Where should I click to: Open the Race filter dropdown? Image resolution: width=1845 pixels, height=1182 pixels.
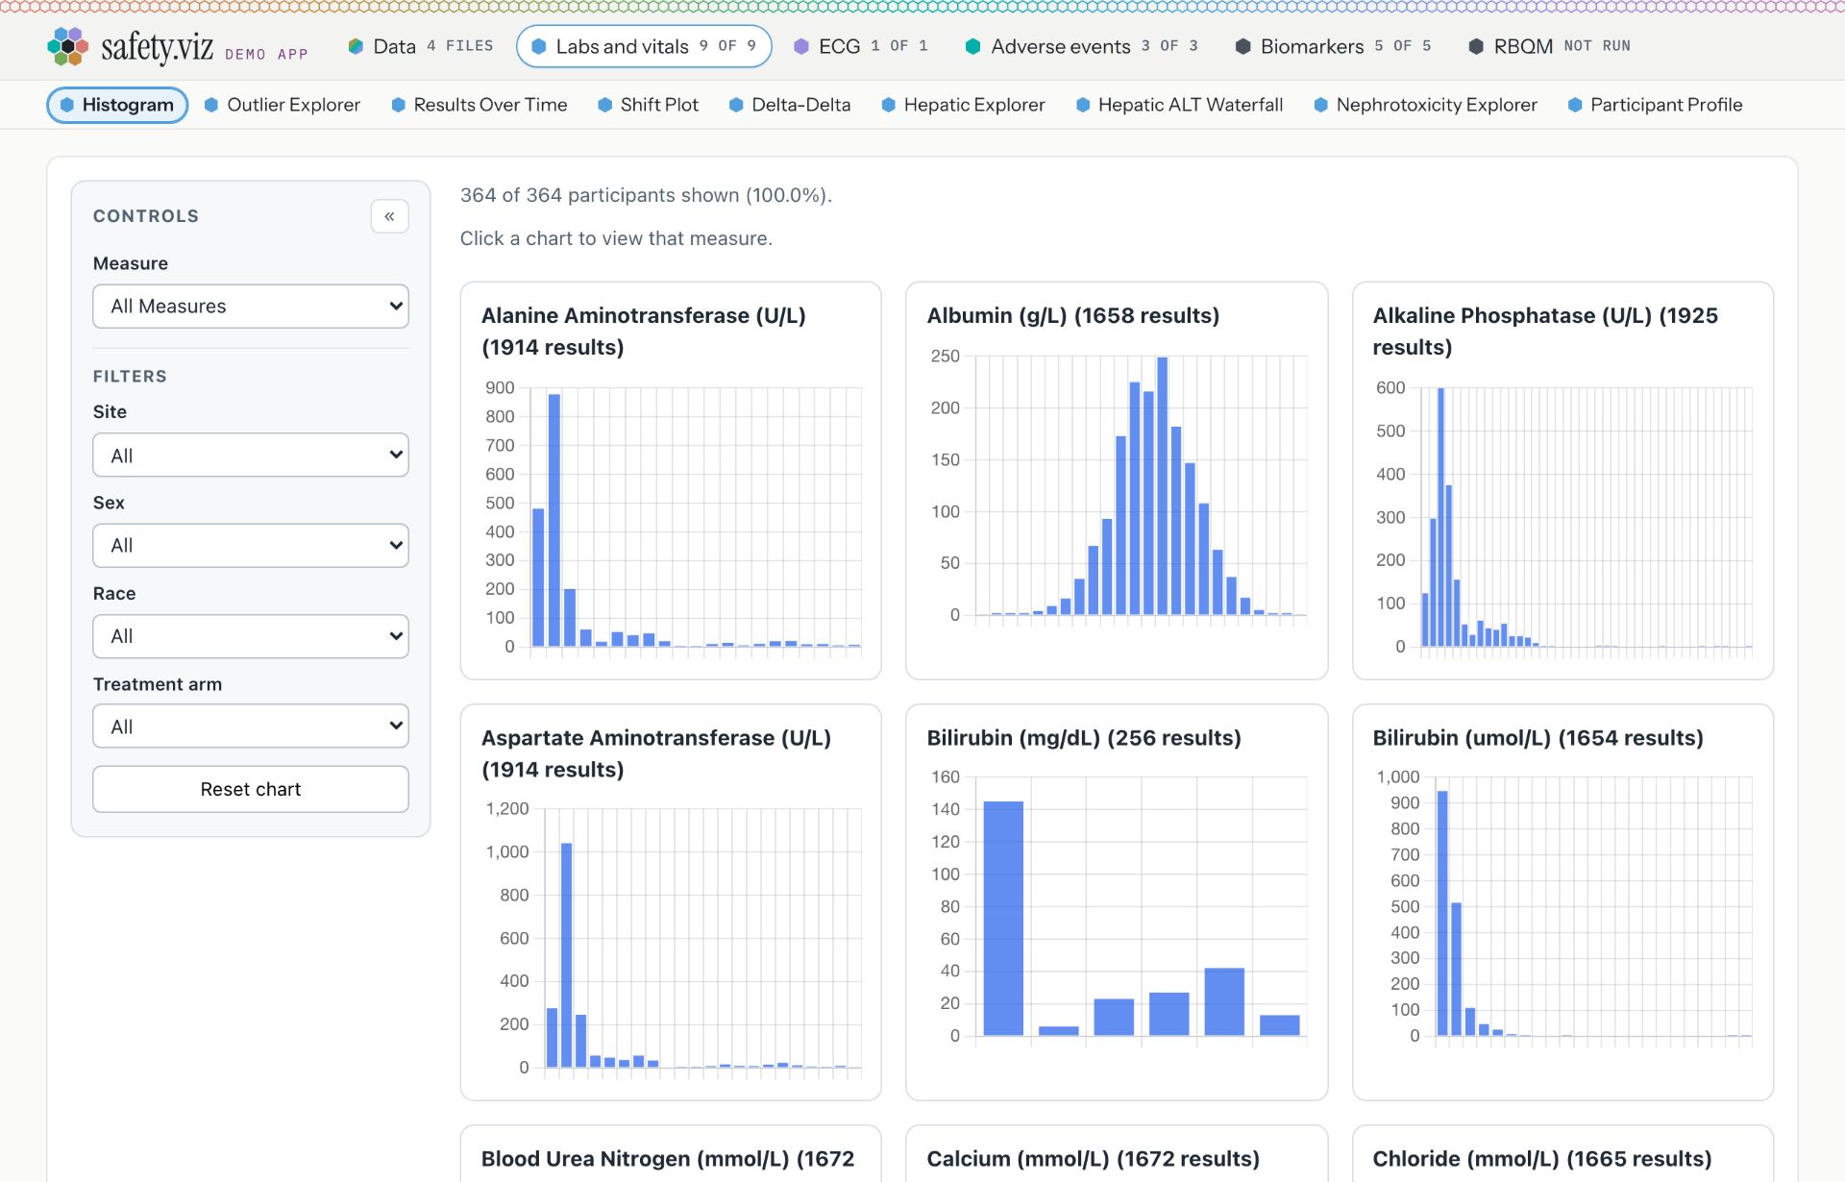click(x=251, y=636)
